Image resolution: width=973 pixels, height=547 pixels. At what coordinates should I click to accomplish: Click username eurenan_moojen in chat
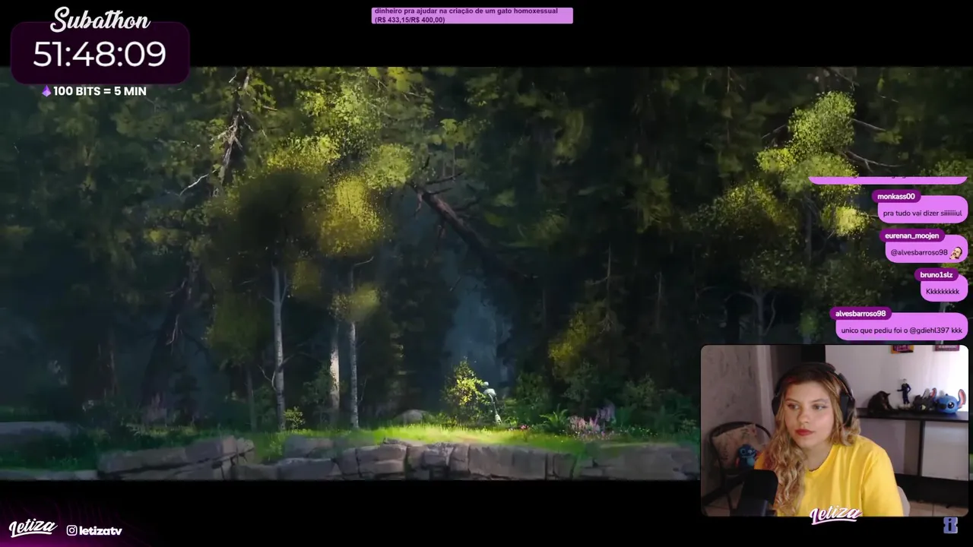[x=911, y=236]
